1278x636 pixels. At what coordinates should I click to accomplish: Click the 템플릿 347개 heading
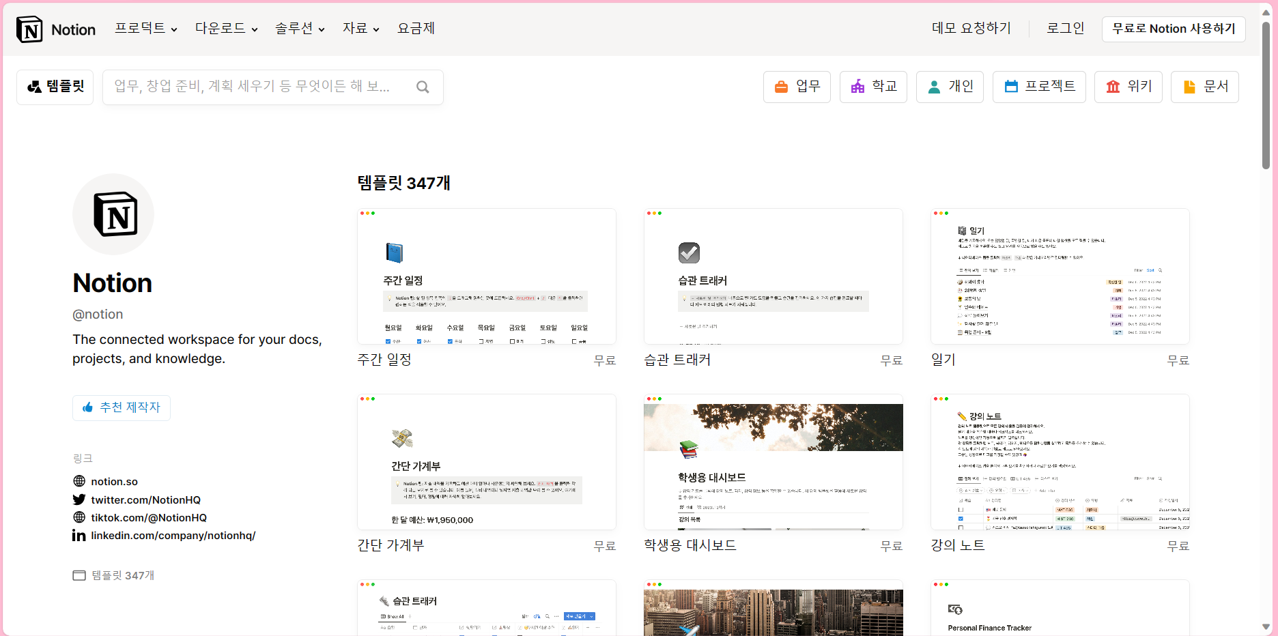coord(403,183)
